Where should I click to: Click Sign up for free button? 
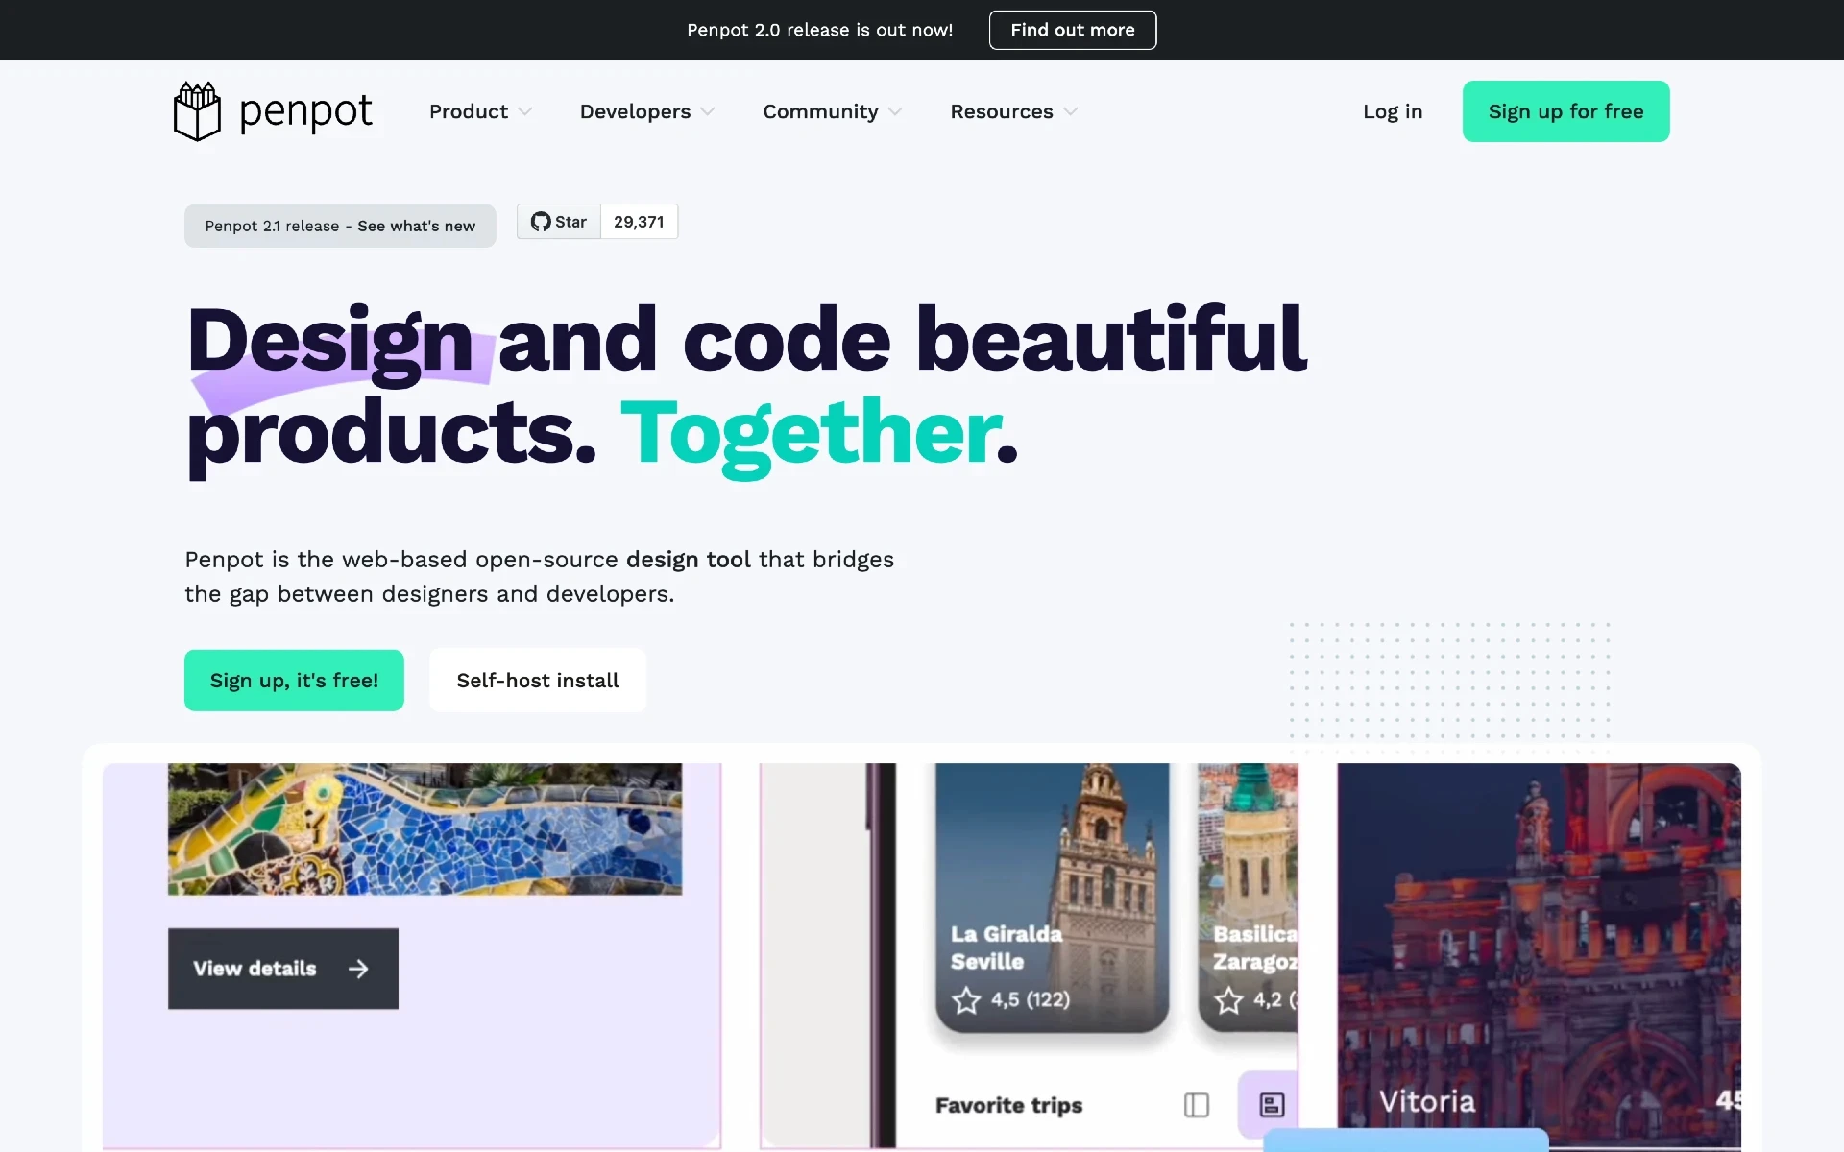(1565, 111)
